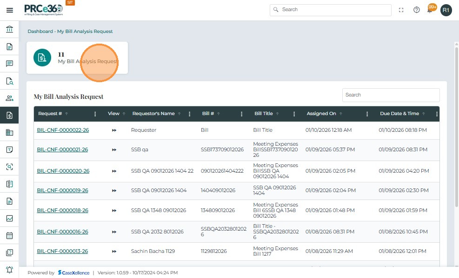Click the Dashboard breadcrumb link
The height and width of the screenshot is (278, 459).
40,32
